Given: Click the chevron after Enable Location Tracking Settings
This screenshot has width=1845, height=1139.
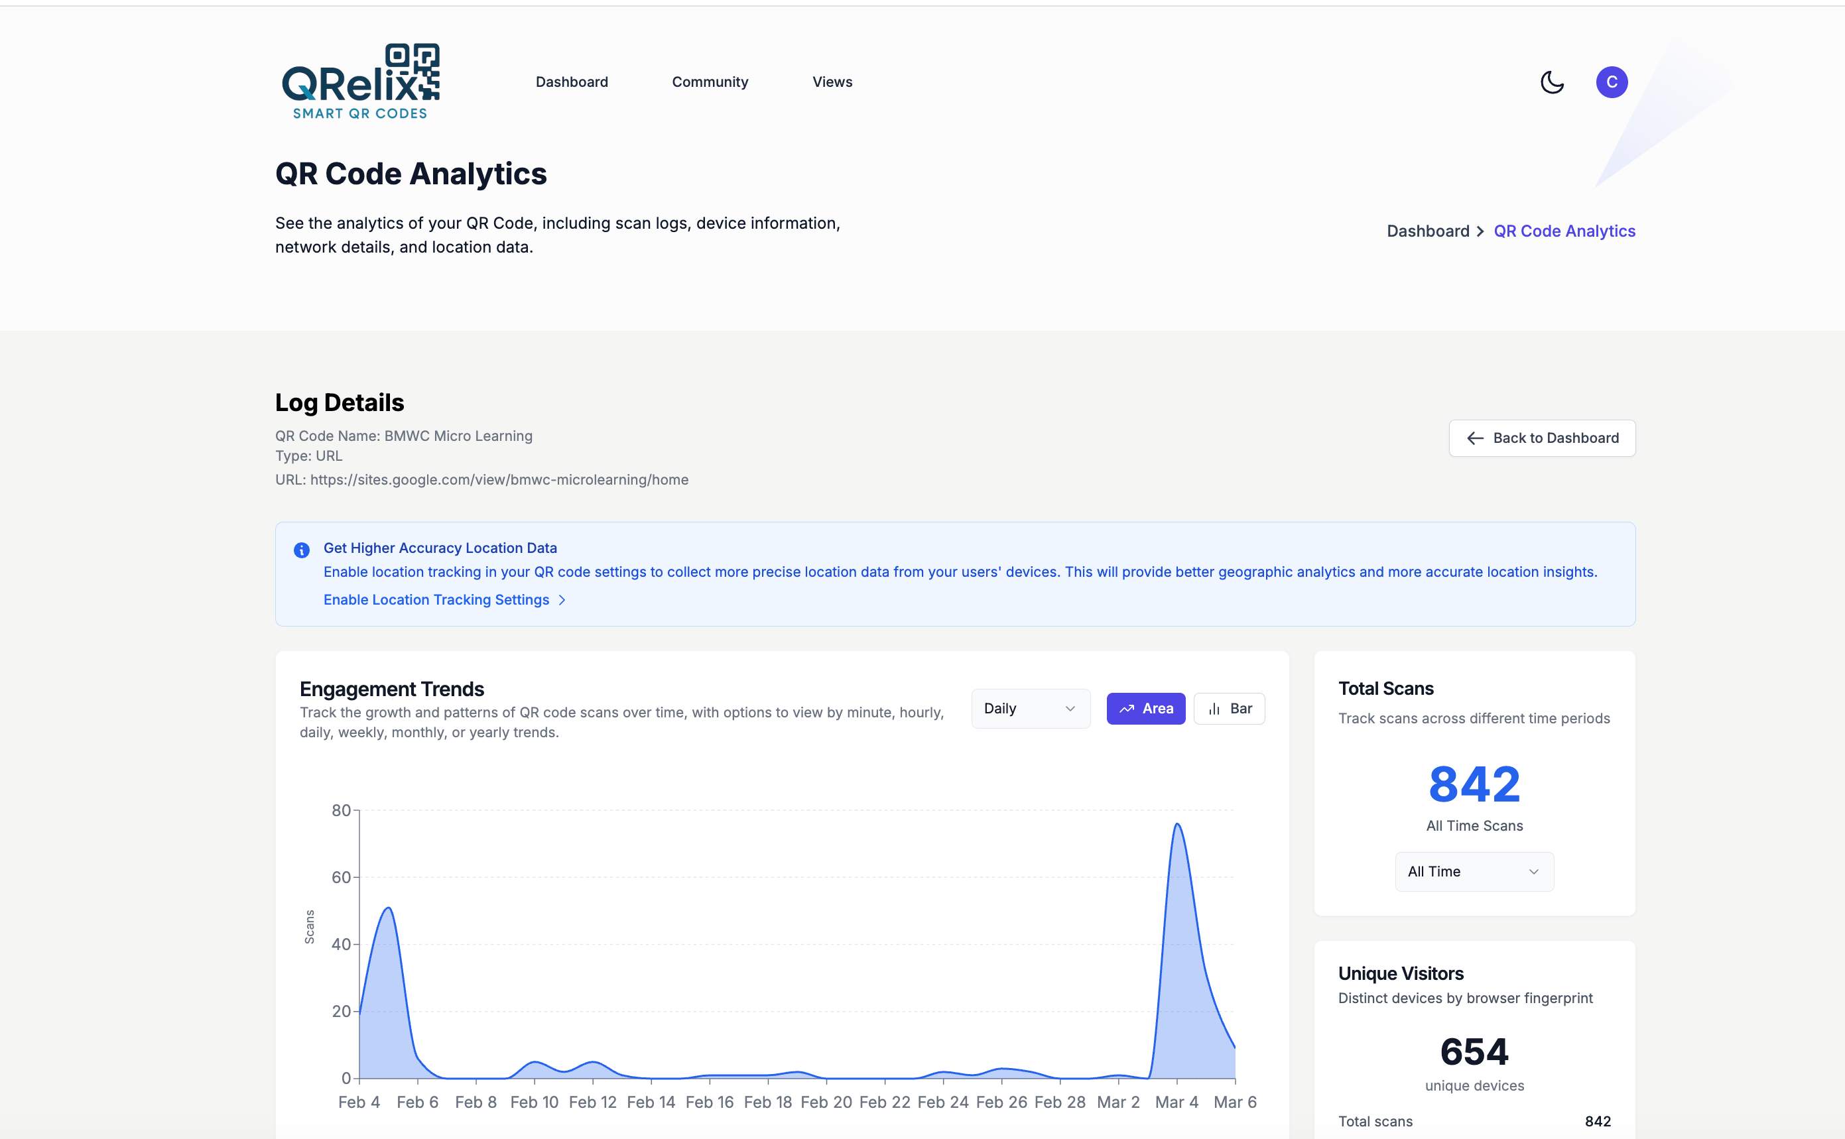Looking at the screenshot, I should point(562,601).
